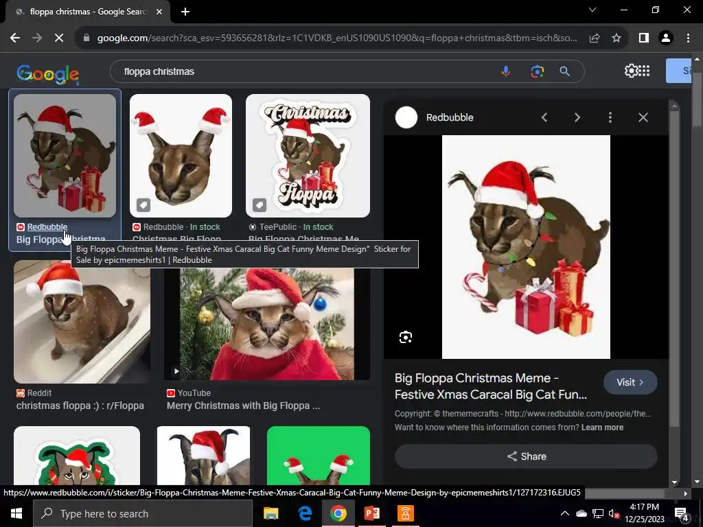Show previous image in preview panel
Viewport: 703px width, 527px height.
(544, 117)
